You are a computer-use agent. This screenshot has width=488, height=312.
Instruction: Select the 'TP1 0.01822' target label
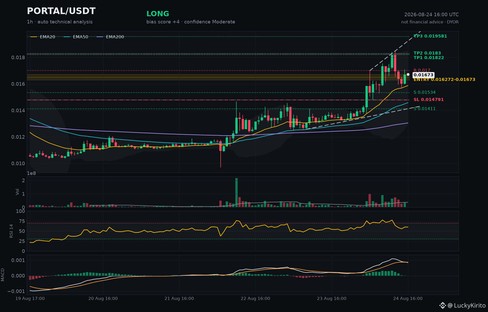429,58
